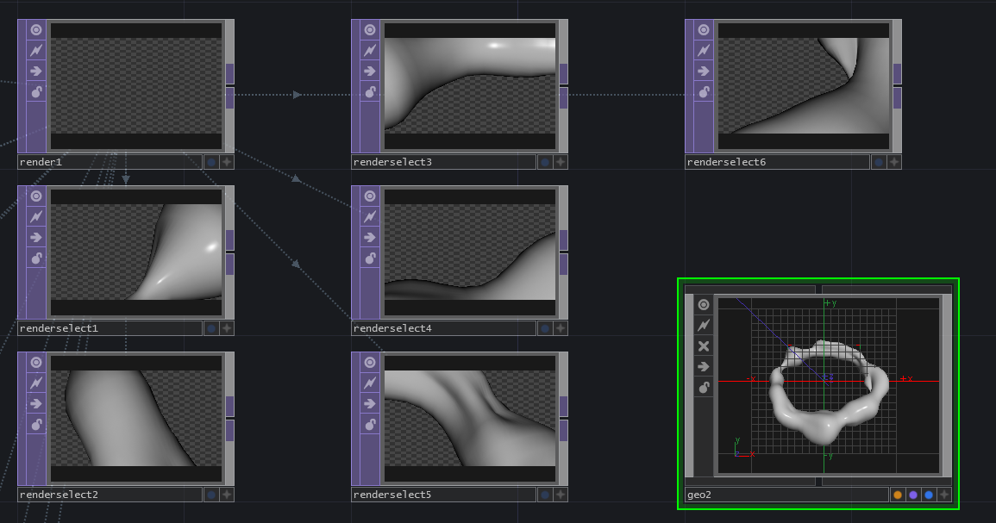Click the lock icon on geo2
This screenshot has height=523, width=996.
[704, 388]
